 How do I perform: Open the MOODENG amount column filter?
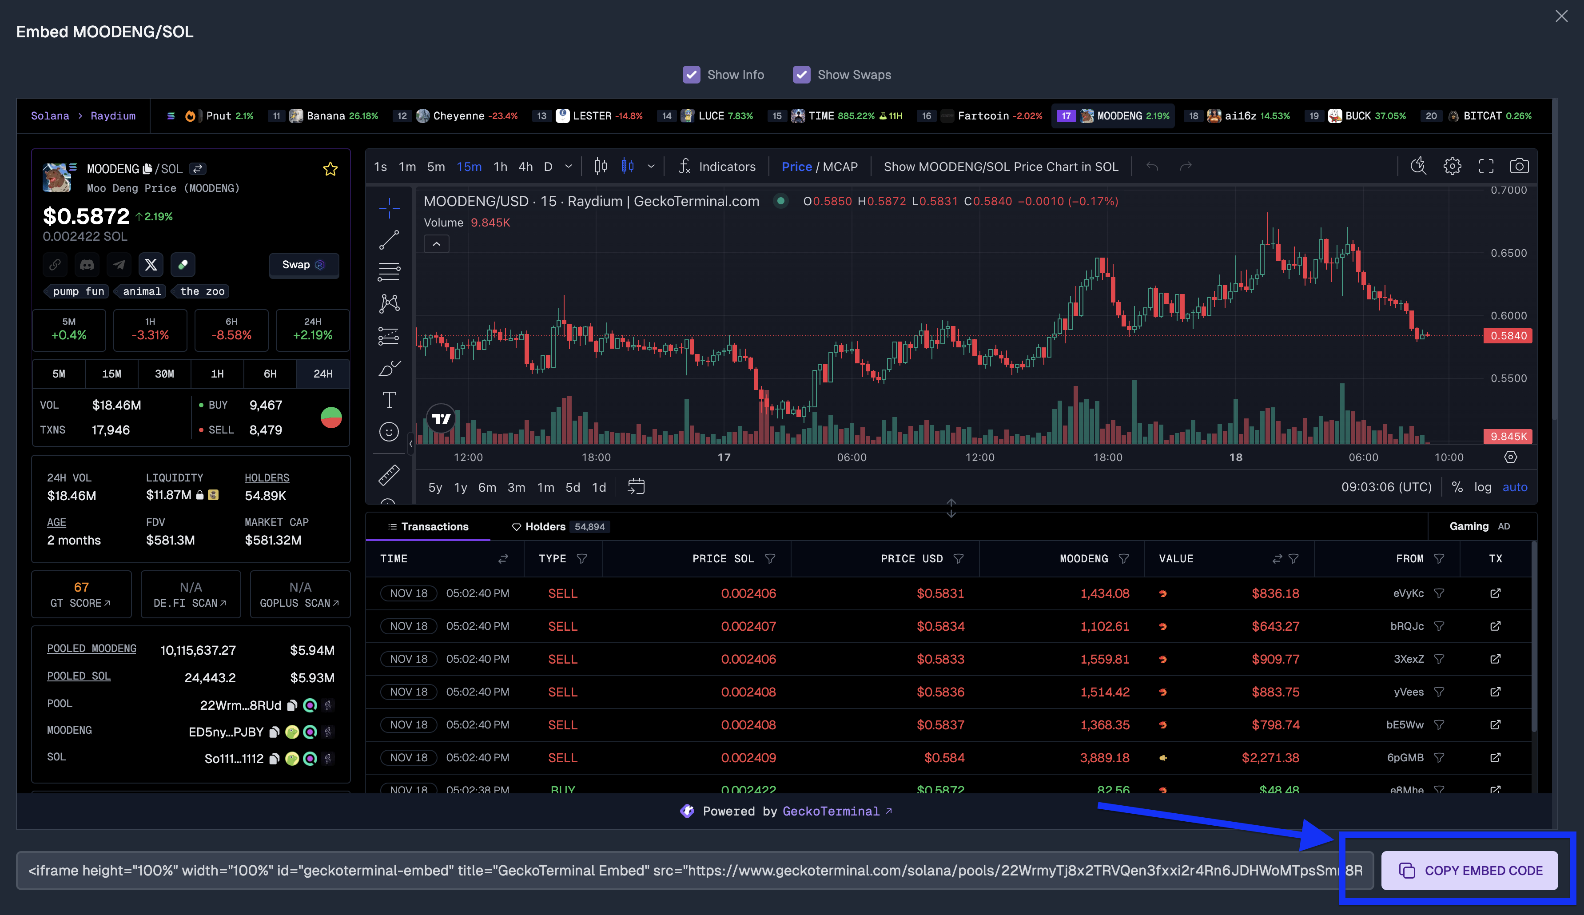pyautogui.click(x=1123, y=559)
